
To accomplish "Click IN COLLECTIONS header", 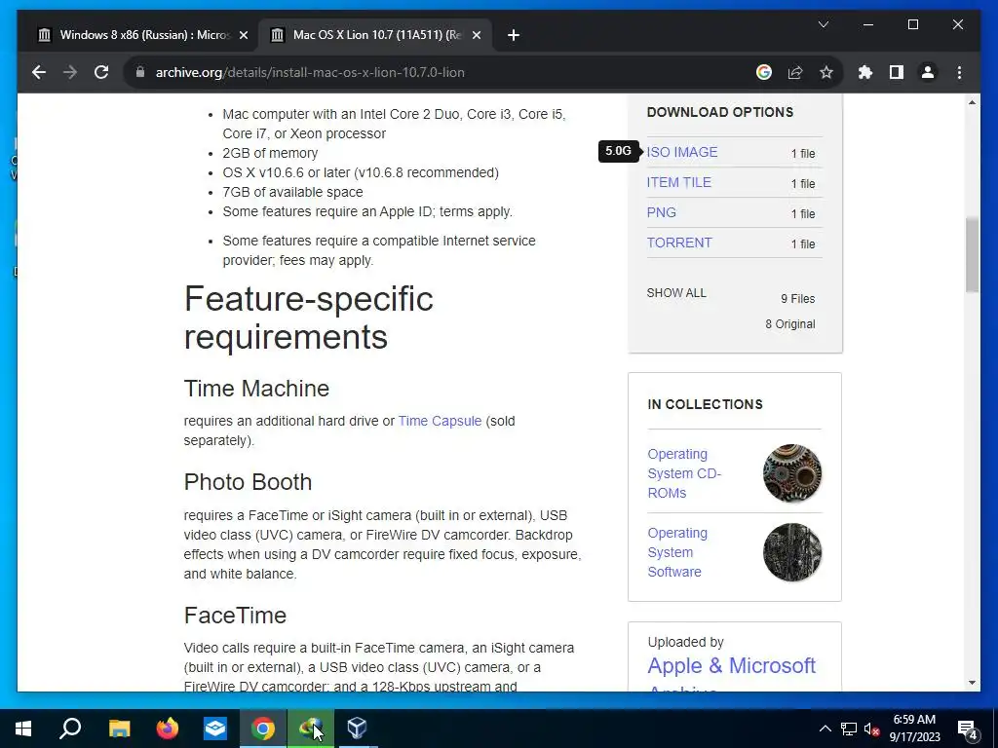I will [x=705, y=404].
